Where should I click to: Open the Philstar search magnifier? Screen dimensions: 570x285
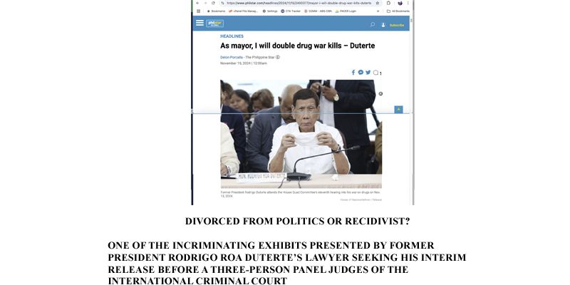[x=372, y=25]
